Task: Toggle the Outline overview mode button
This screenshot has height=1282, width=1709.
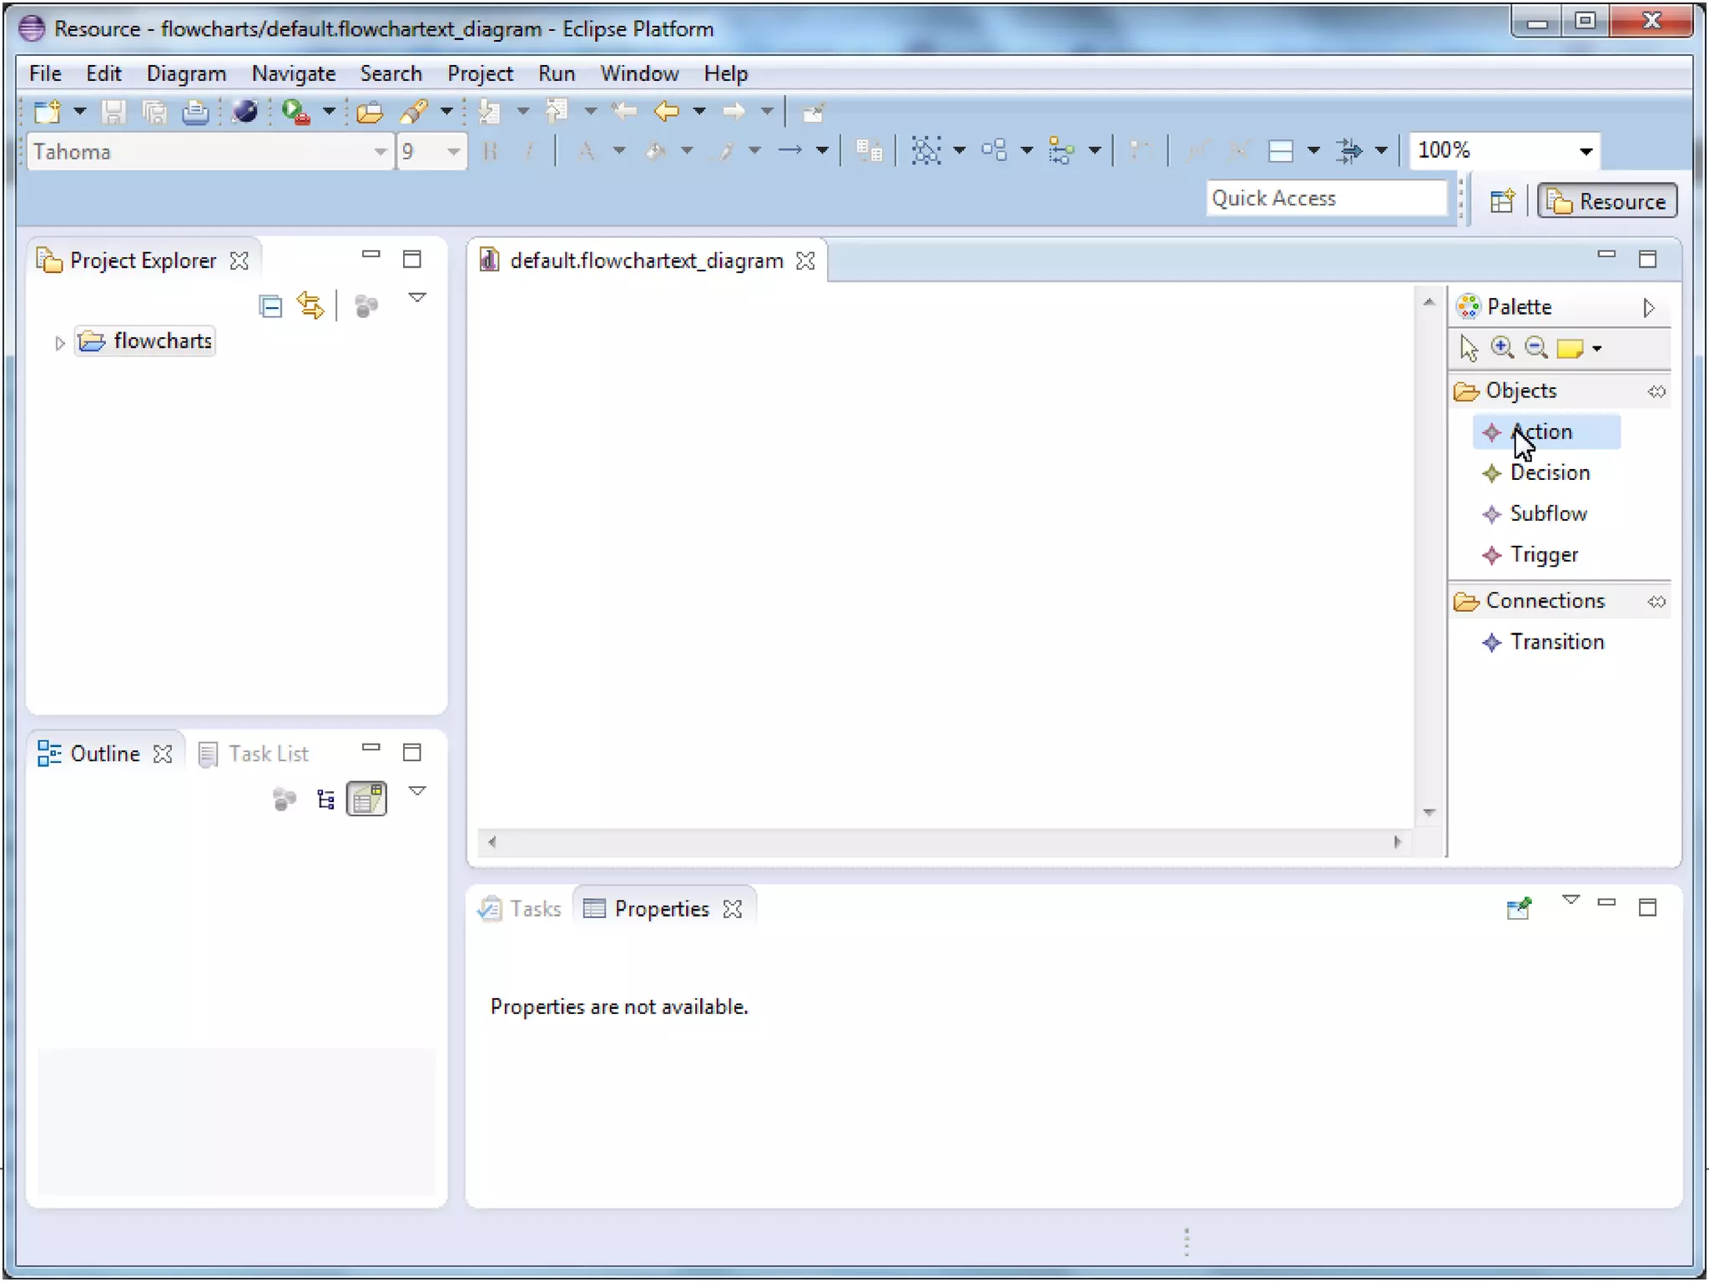Action: pyautogui.click(x=366, y=800)
